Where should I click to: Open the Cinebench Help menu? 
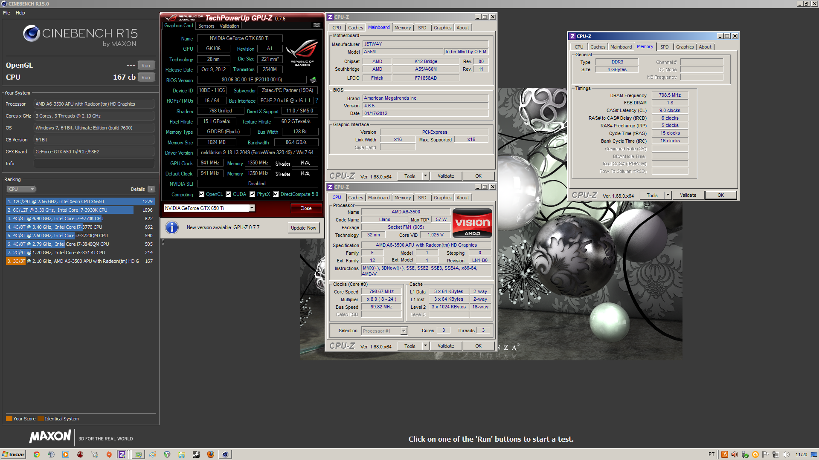20,13
